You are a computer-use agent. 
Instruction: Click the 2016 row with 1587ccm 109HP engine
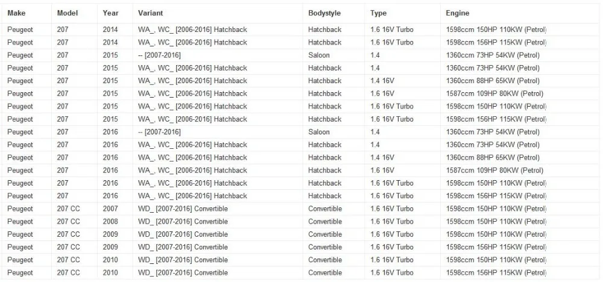[301, 170]
